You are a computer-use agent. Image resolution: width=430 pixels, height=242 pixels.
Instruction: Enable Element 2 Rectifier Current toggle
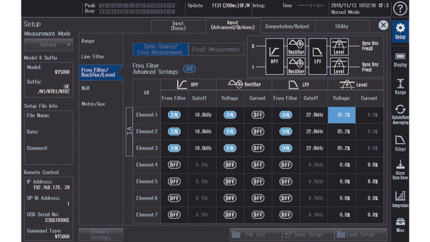pos(258,132)
